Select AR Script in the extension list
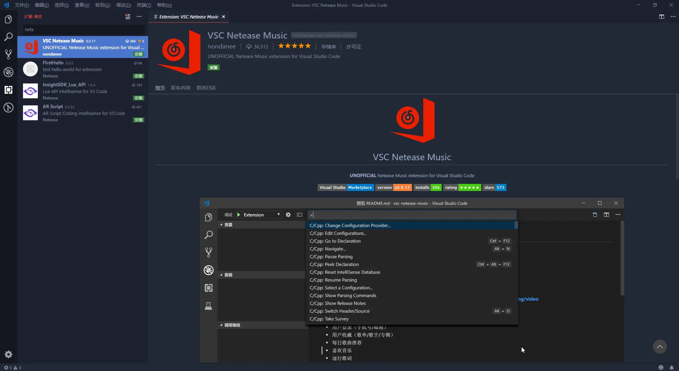Screen dimensions: 679x371 pyautogui.click(x=83, y=113)
